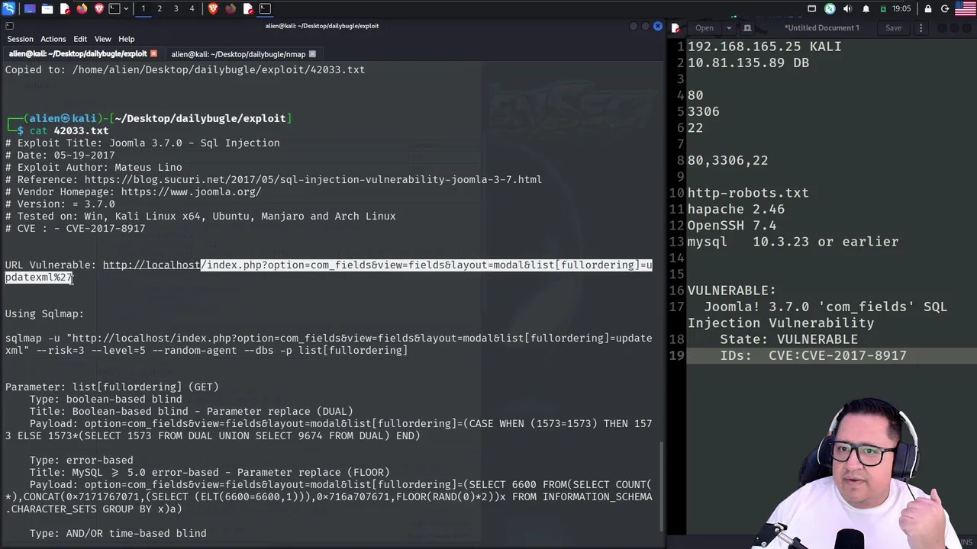Close the dailybugle/exploit tab
This screenshot has width=977, height=549.
pyautogui.click(x=153, y=54)
